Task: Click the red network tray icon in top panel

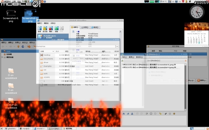Action: pos(183,1)
